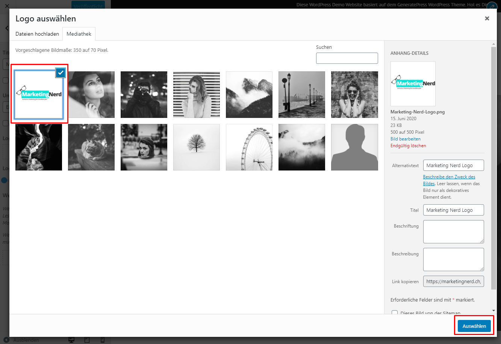Click into the Alternativtext field

tap(454, 165)
